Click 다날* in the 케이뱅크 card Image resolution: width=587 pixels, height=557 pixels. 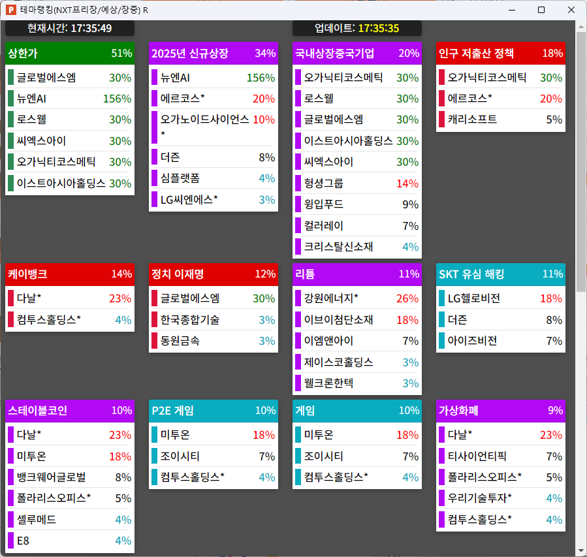tap(70, 298)
